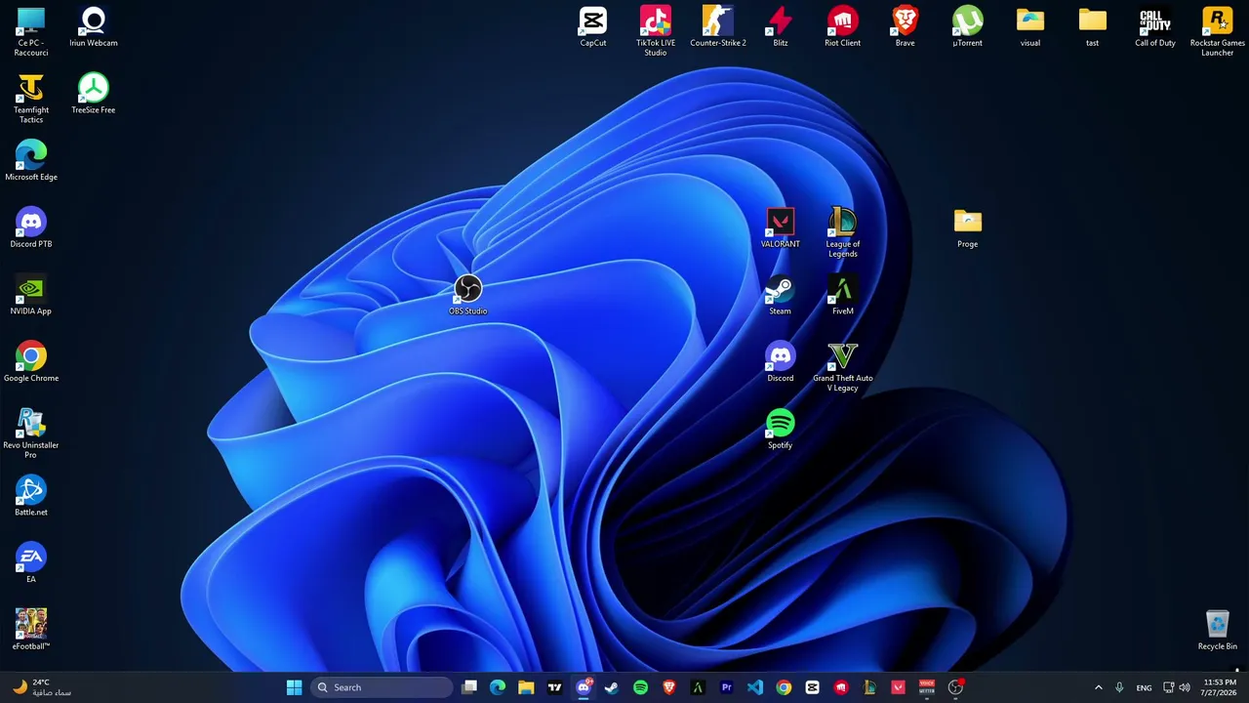
Task: Click the network icon in system tray
Action: (x=1168, y=687)
